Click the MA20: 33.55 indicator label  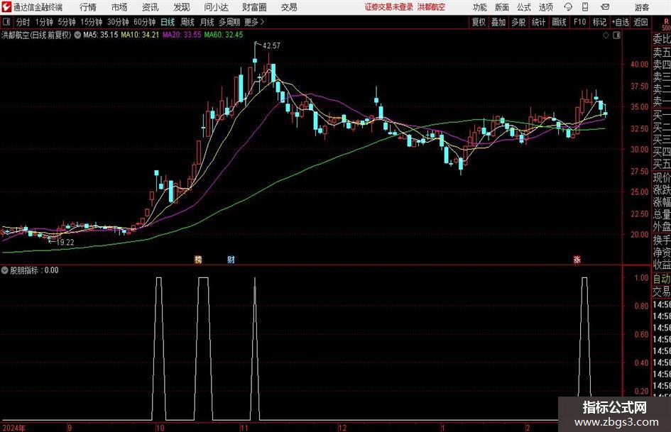[182, 35]
